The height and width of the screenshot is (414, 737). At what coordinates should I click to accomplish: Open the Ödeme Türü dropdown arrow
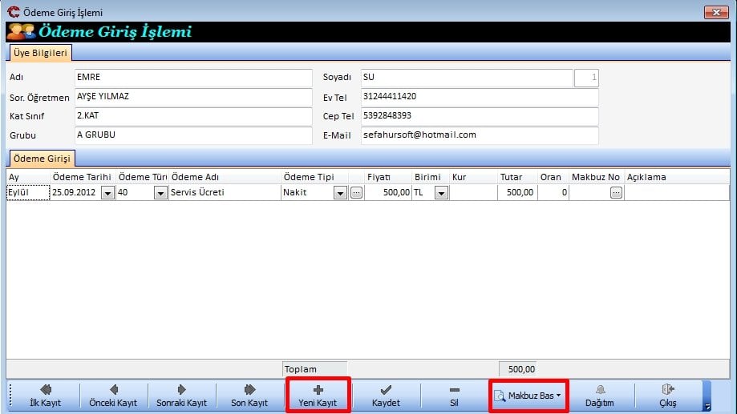coord(160,193)
